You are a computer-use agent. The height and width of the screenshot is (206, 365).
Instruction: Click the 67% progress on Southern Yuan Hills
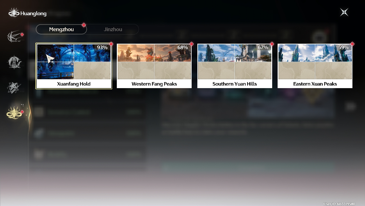(263, 47)
